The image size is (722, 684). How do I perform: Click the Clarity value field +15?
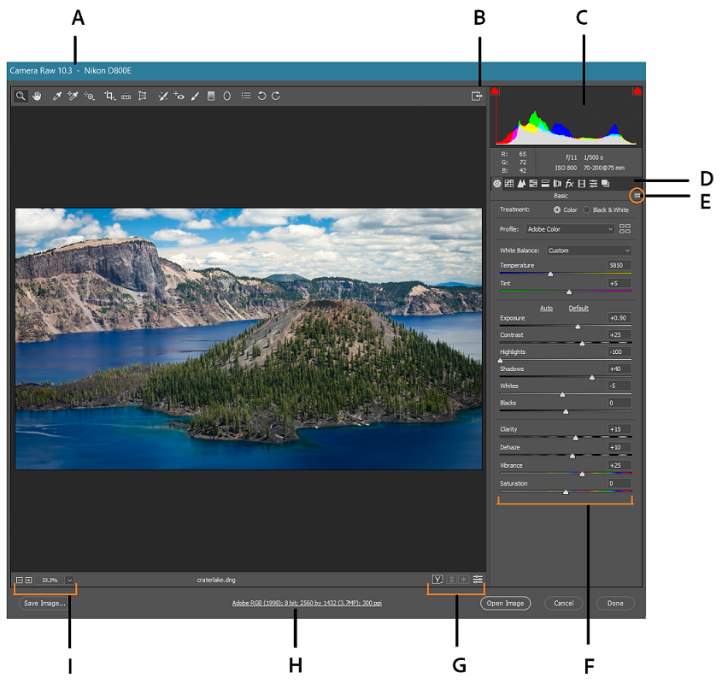click(619, 429)
